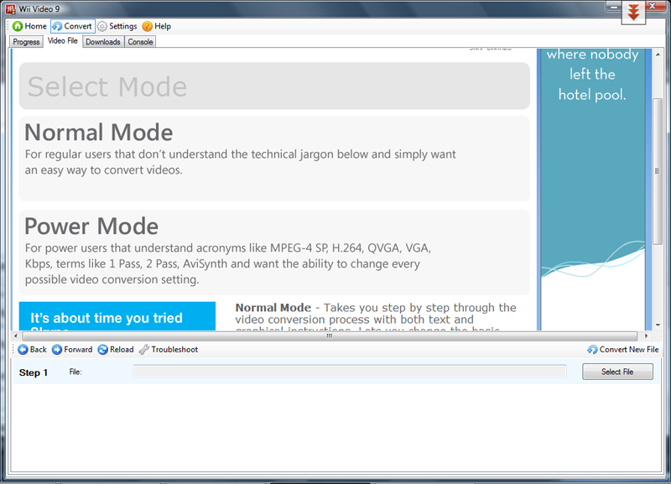Screen dimensions: 671x484
Task: Click the scroll down arrow
Action: [x=658, y=325]
